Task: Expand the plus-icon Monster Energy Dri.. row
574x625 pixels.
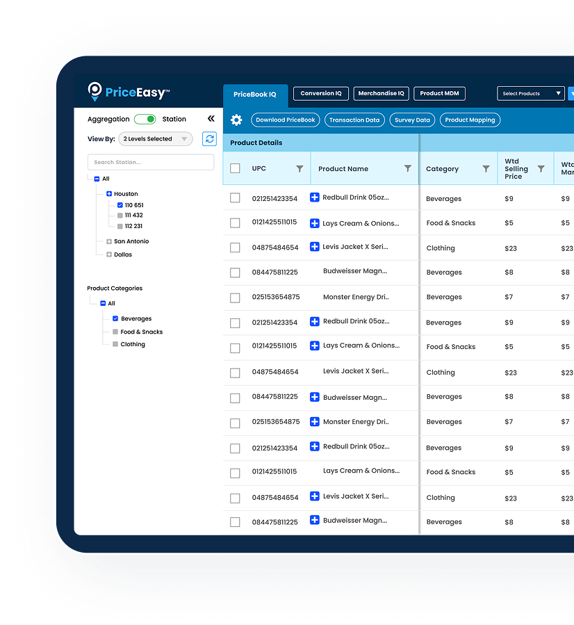Action: [x=315, y=422]
